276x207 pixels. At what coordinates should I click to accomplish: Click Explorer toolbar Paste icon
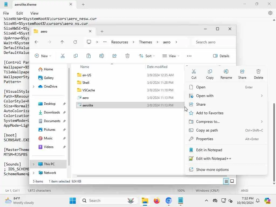coord(88,56)
